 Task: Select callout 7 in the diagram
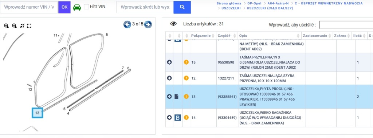(x=123, y=68)
